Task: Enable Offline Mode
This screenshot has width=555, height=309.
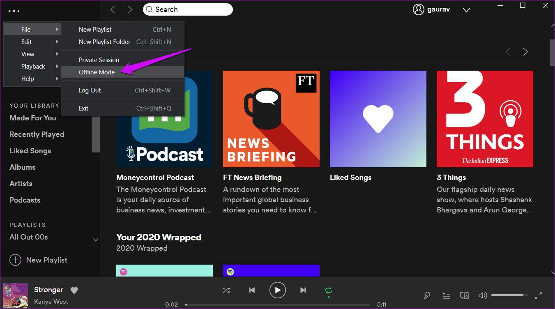Action: click(97, 72)
